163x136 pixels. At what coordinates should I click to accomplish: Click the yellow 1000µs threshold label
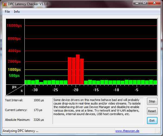tap(14, 69)
